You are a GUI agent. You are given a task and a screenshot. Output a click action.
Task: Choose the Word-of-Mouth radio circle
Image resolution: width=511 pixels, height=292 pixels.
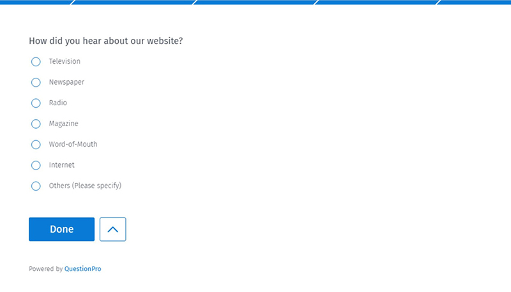36,144
